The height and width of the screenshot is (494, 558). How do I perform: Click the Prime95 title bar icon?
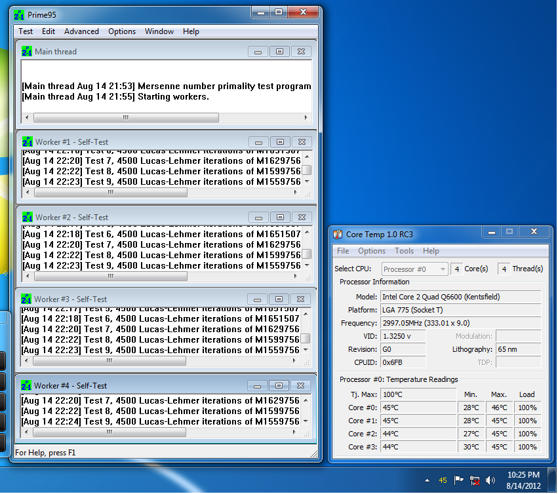(x=19, y=15)
